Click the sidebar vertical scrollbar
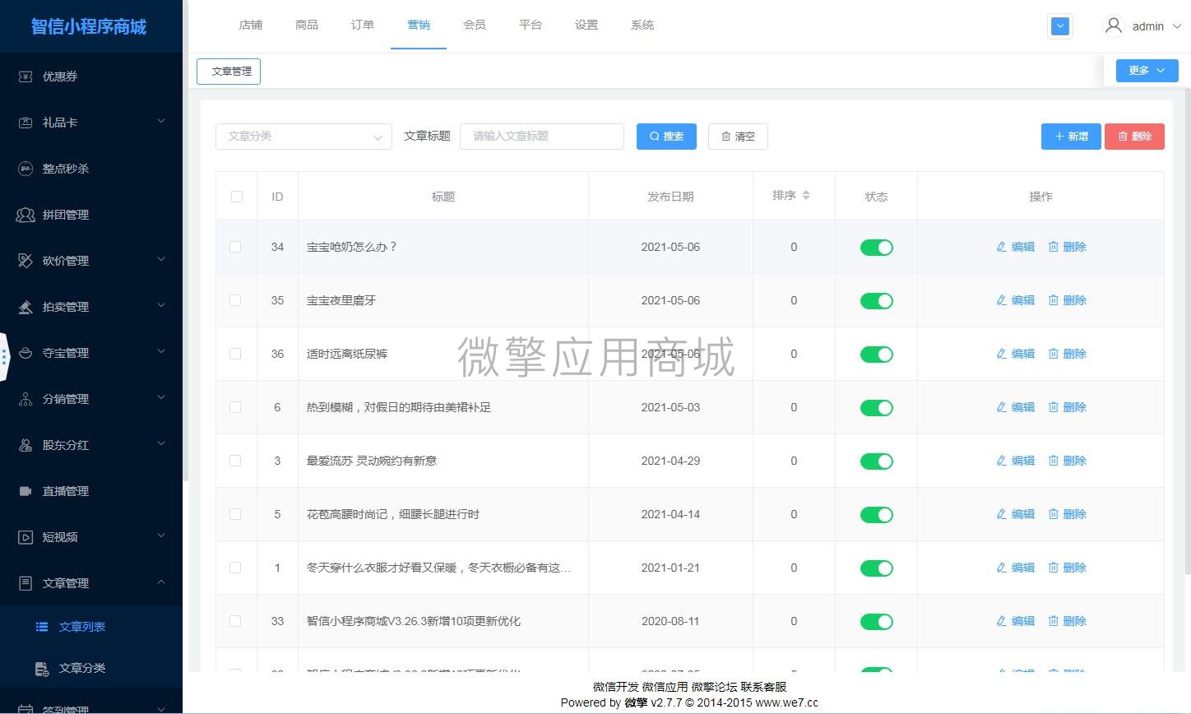 [x=185, y=240]
